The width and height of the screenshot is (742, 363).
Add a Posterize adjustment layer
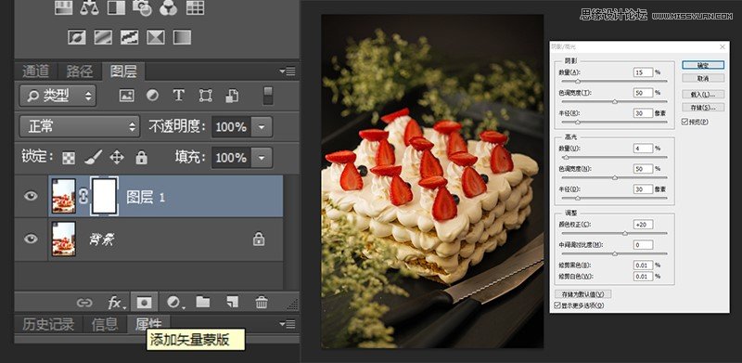(x=103, y=37)
